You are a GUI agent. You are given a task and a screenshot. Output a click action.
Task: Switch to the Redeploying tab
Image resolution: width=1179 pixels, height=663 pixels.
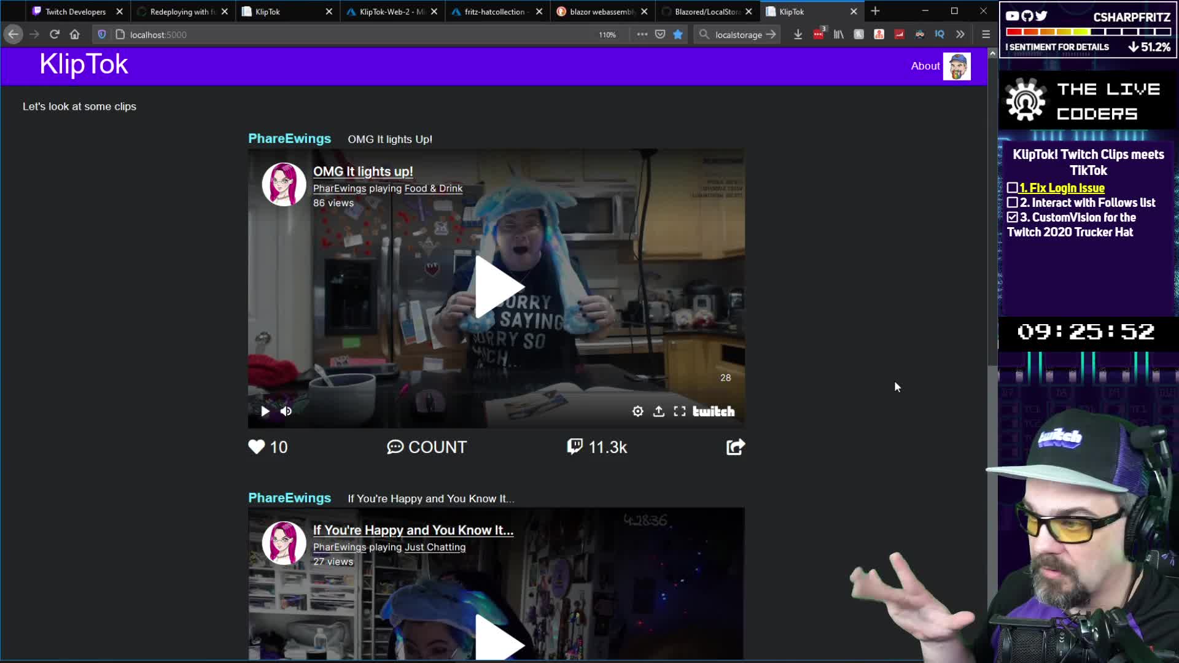(x=182, y=12)
